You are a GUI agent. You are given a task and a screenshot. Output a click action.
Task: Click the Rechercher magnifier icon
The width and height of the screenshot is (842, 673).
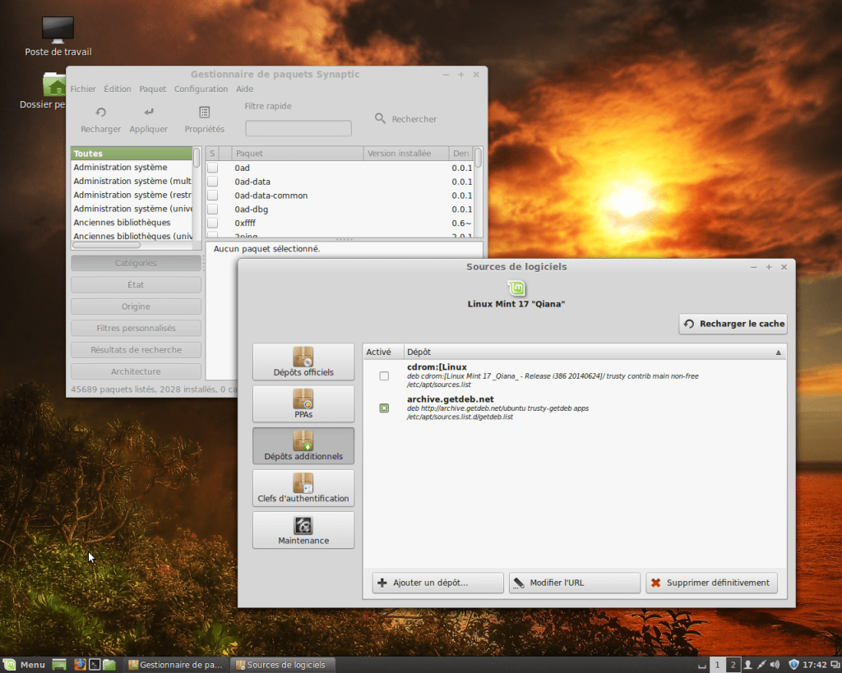tap(380, 119)
